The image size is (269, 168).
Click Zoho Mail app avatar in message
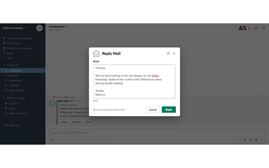[x=52, y=103]
